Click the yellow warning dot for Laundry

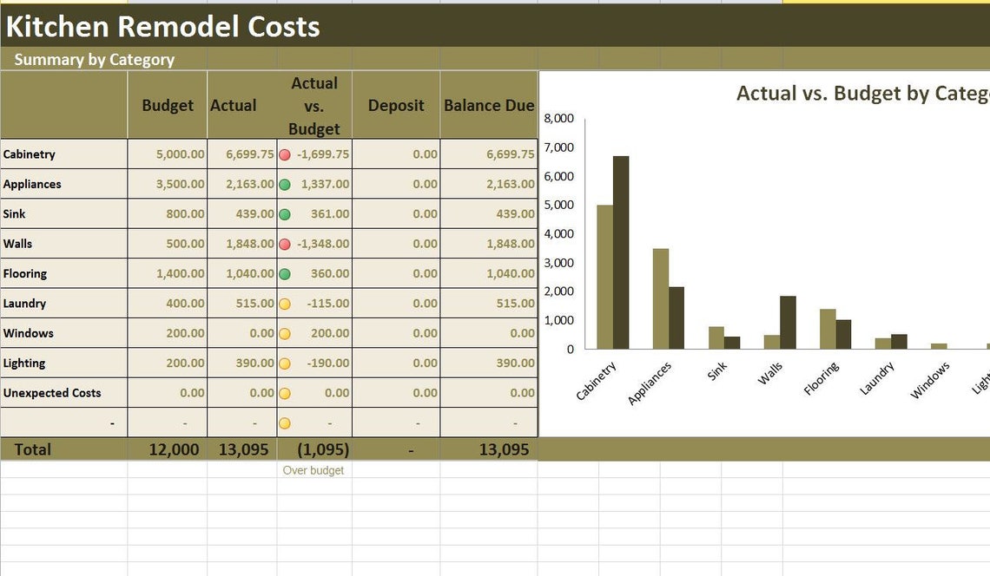(284, 304)
